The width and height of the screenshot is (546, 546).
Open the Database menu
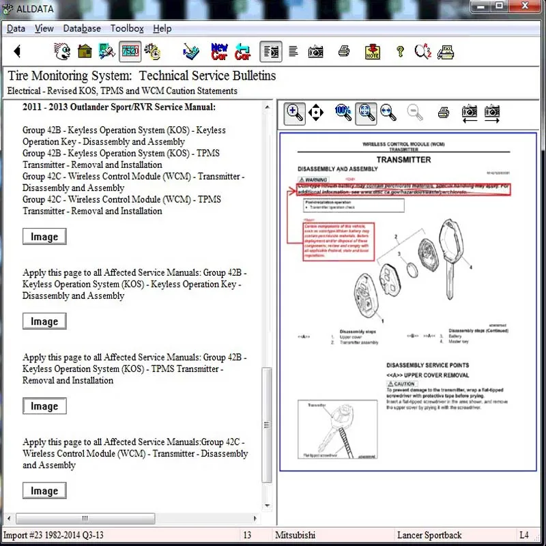82,29
